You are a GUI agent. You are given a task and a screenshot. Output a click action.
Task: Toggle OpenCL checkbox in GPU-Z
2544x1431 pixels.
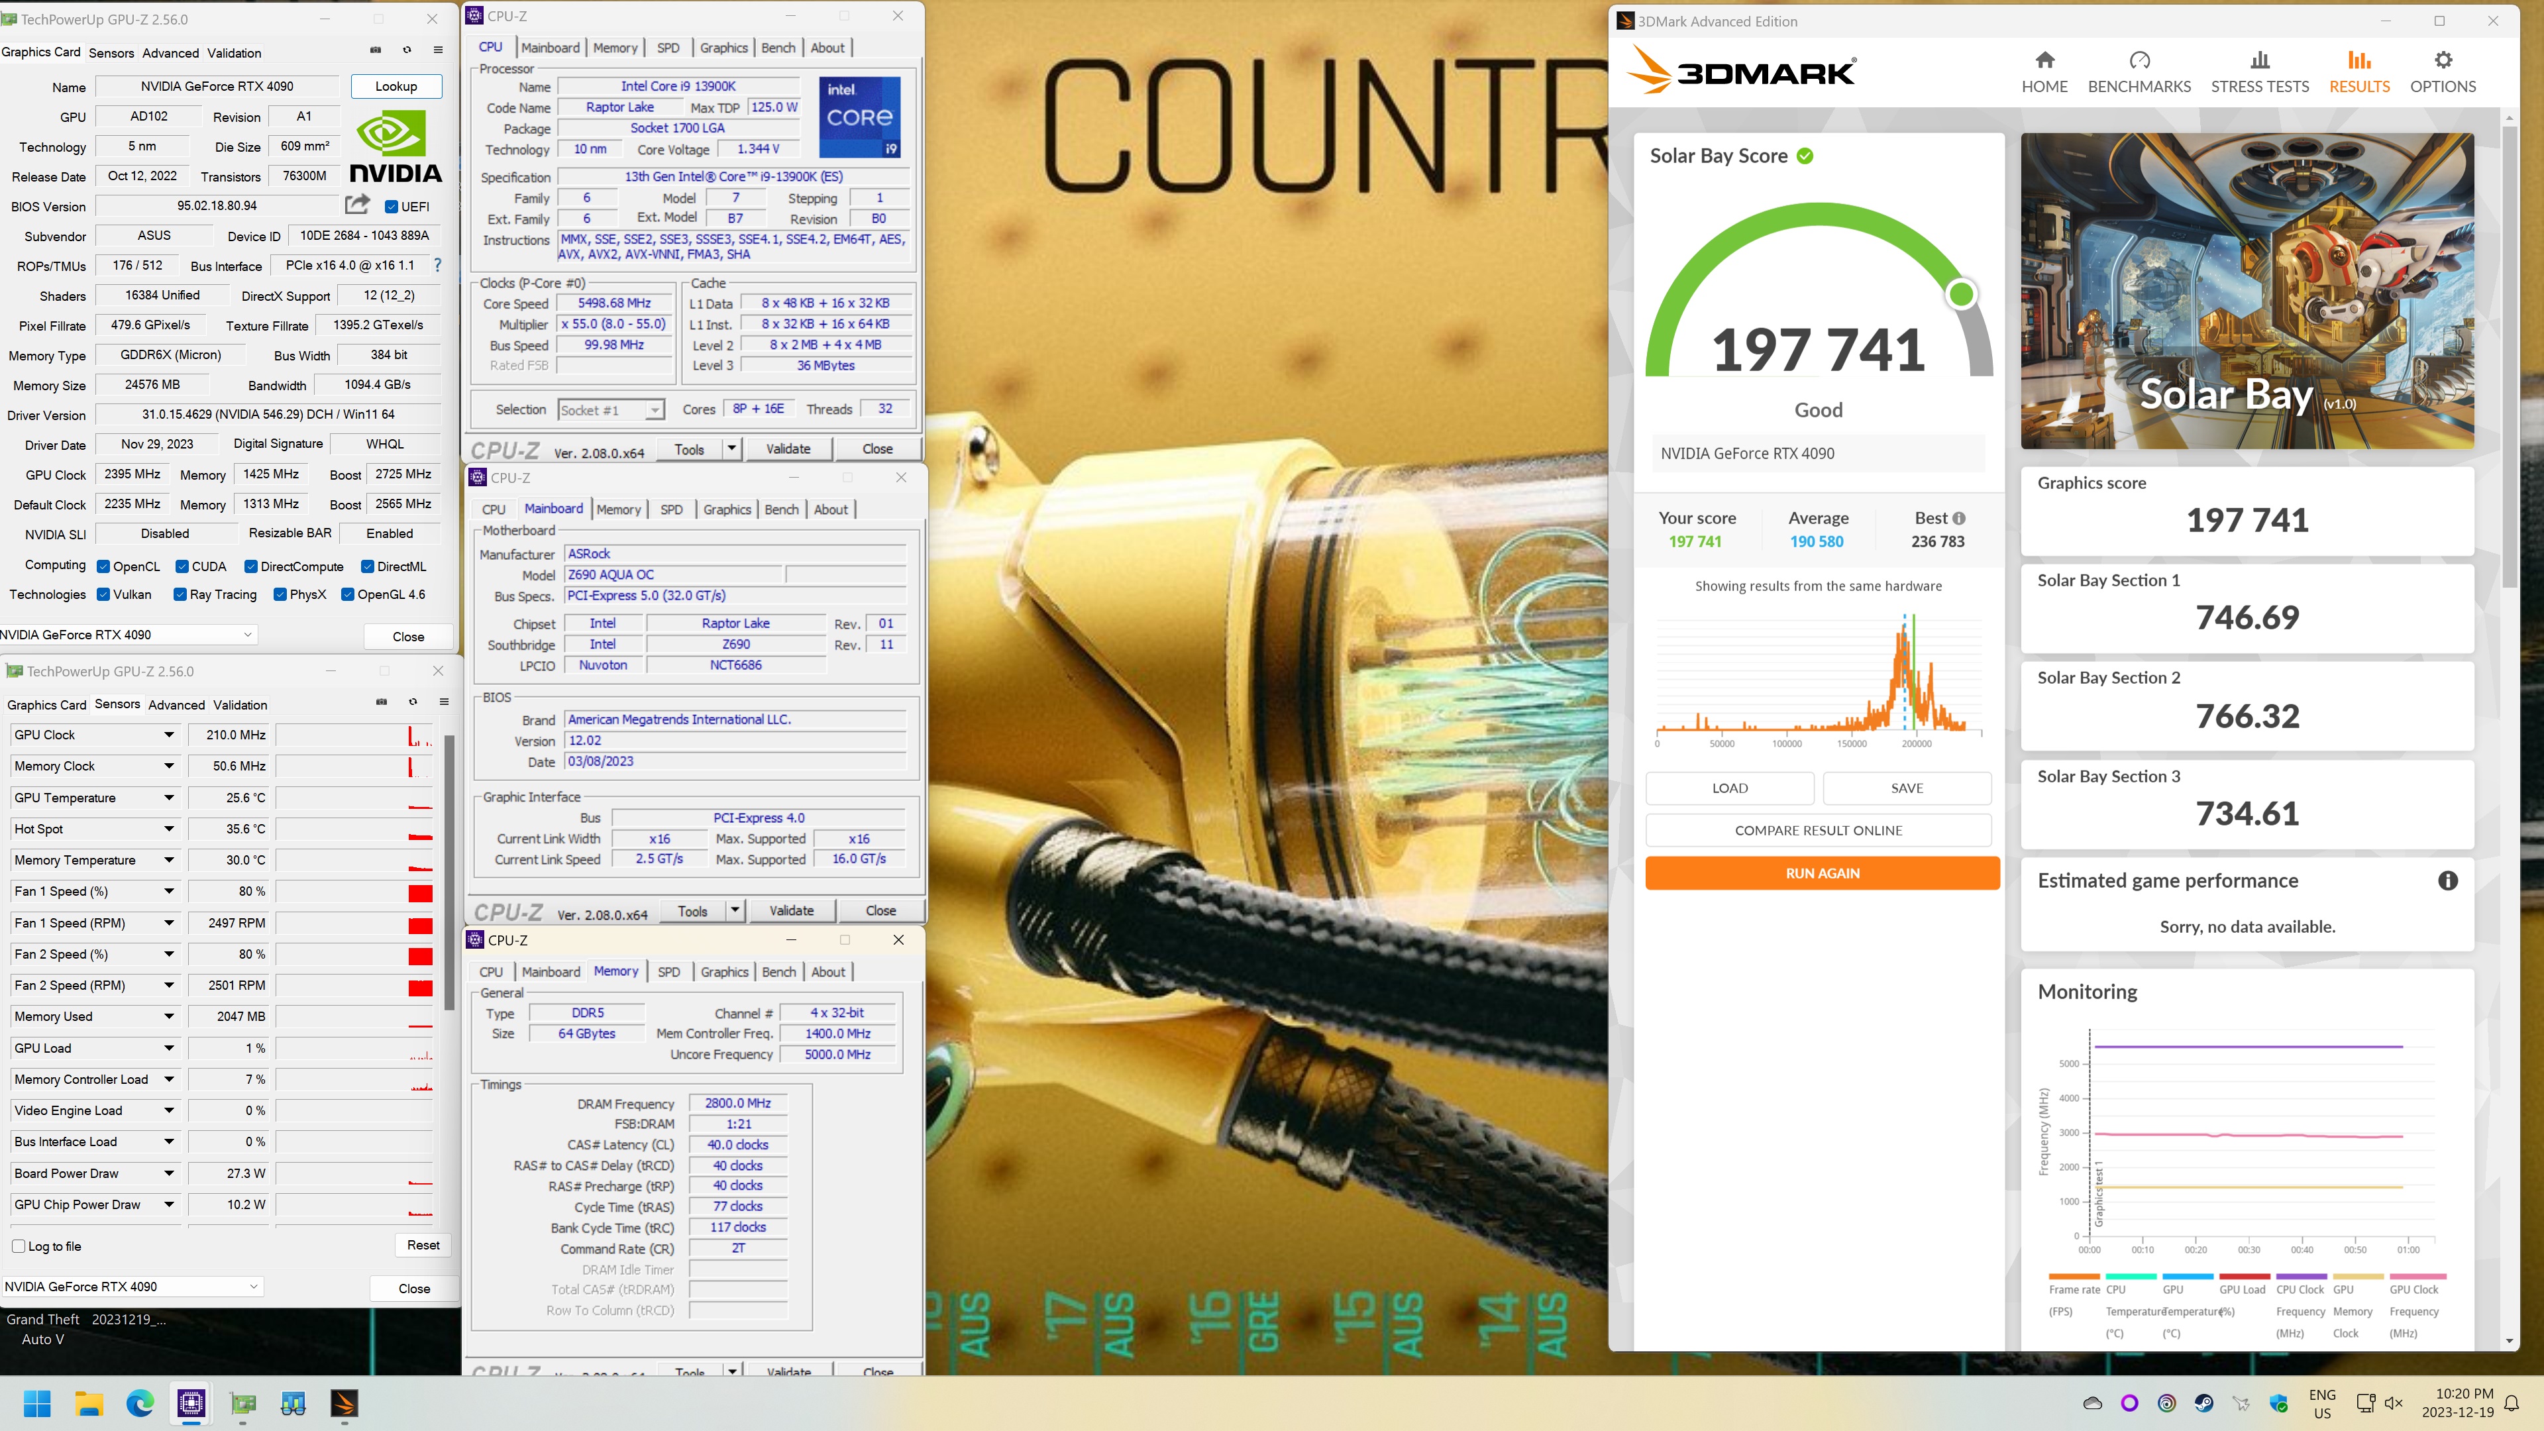[104, 567]
